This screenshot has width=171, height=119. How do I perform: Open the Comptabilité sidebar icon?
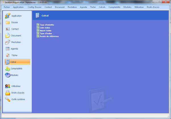(x=8, y=69)
